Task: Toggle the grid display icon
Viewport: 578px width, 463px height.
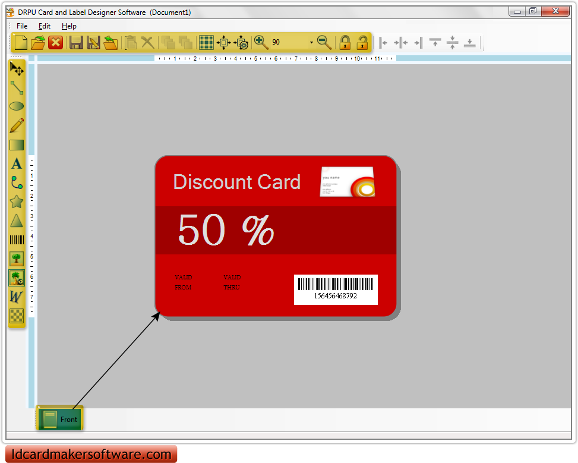Action: click(206, 42)
